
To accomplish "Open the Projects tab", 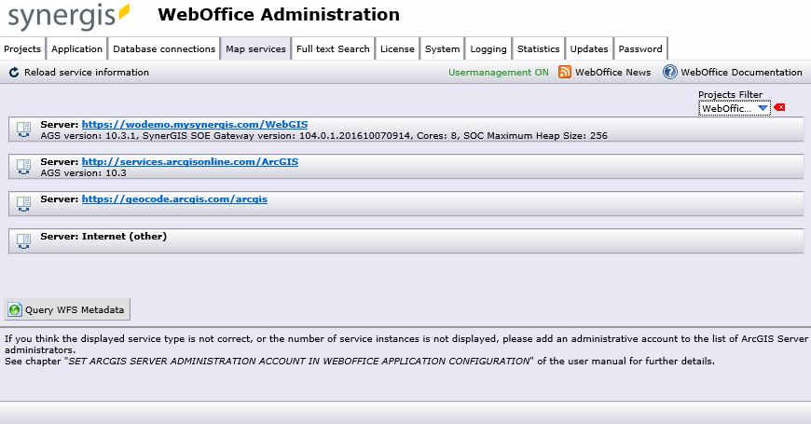I will [x=22, y=48].
